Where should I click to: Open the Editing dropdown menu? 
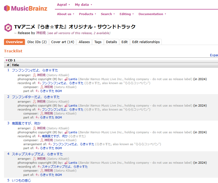127,14
